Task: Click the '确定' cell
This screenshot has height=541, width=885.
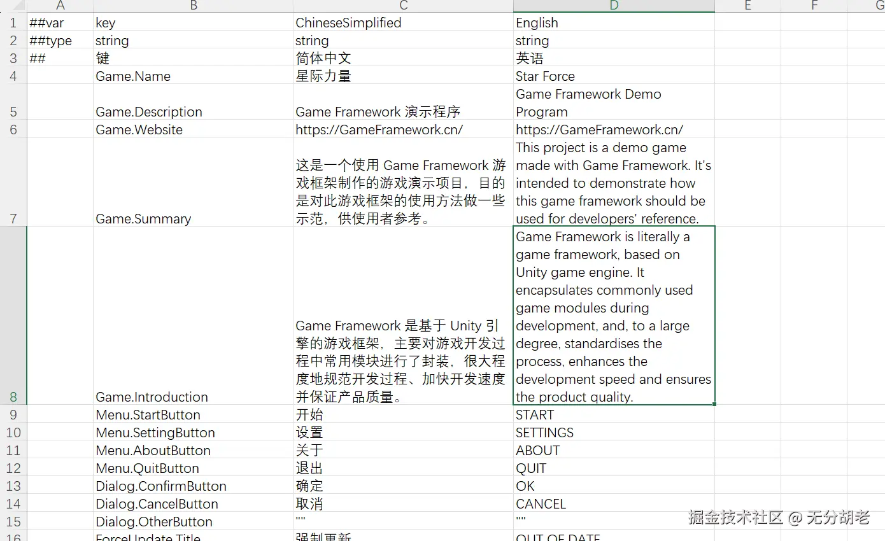Action: (x=403, y=486)
